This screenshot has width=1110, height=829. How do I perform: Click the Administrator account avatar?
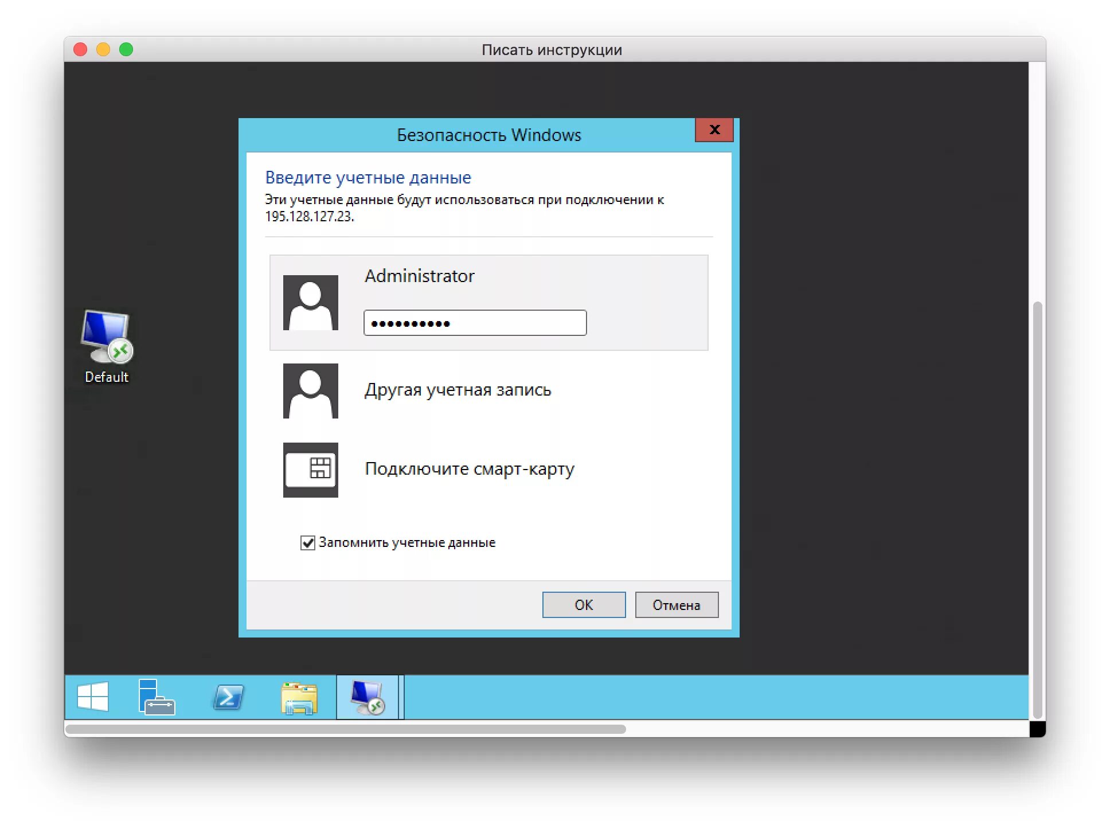click(x=311, y=303)
